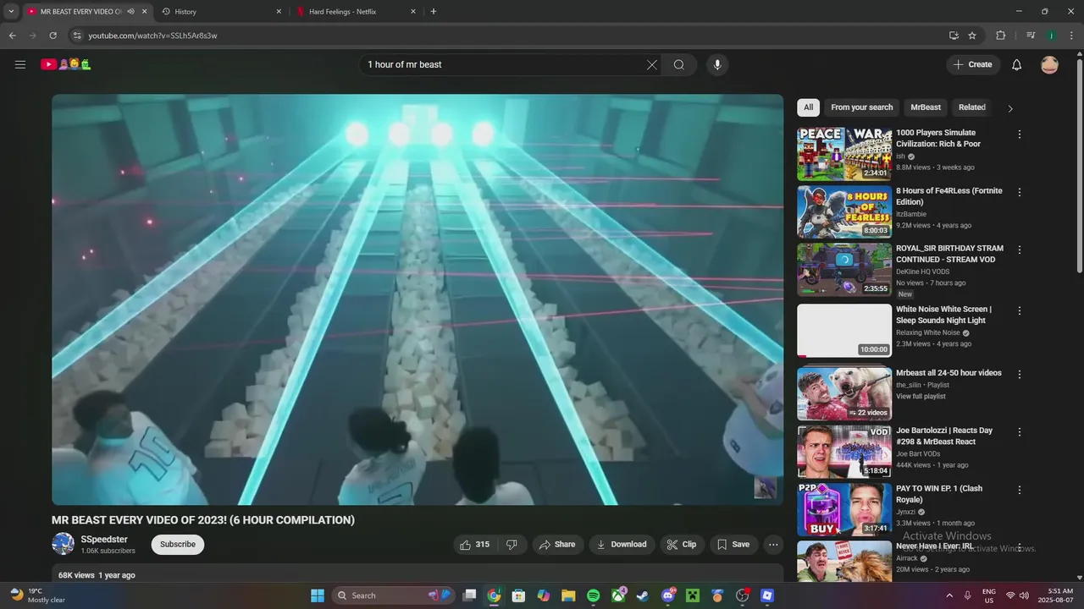The height and width of the screenshot is (609, 1084).
Task: Open a new browser tab
Action: coord(434,12)
